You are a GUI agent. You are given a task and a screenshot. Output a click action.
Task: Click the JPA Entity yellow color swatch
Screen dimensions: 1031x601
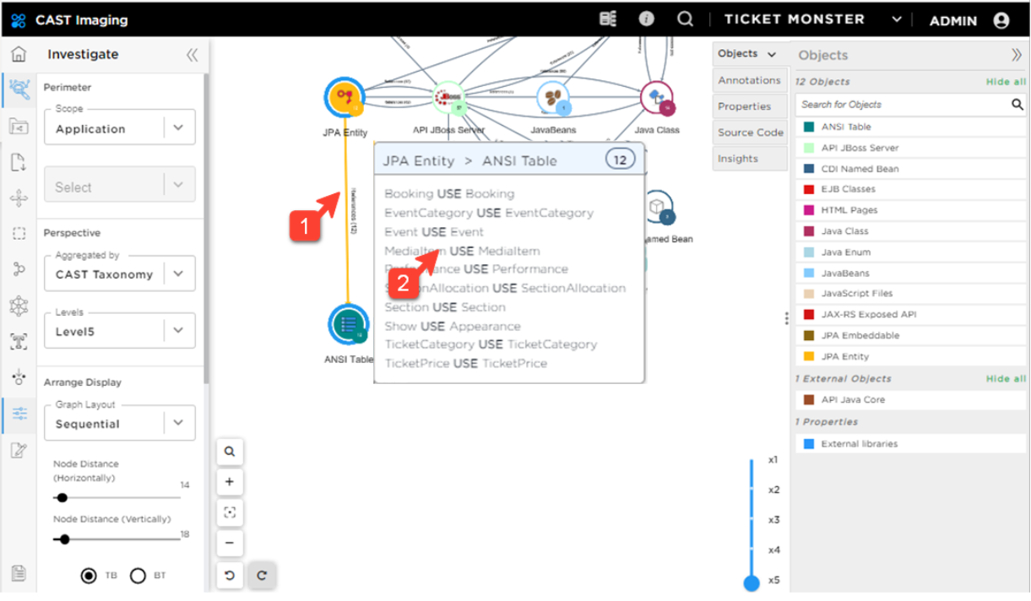[x=809, y=356]
